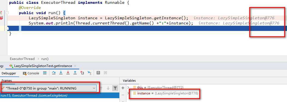Expand the 'this' variable node
Screen dimensions: 287x102
tap(128, 87)
